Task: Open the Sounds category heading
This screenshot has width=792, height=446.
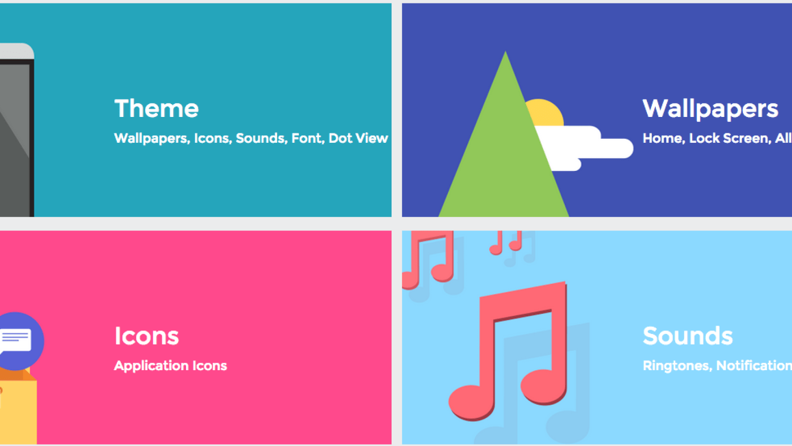Action: [x=688, y=336]
